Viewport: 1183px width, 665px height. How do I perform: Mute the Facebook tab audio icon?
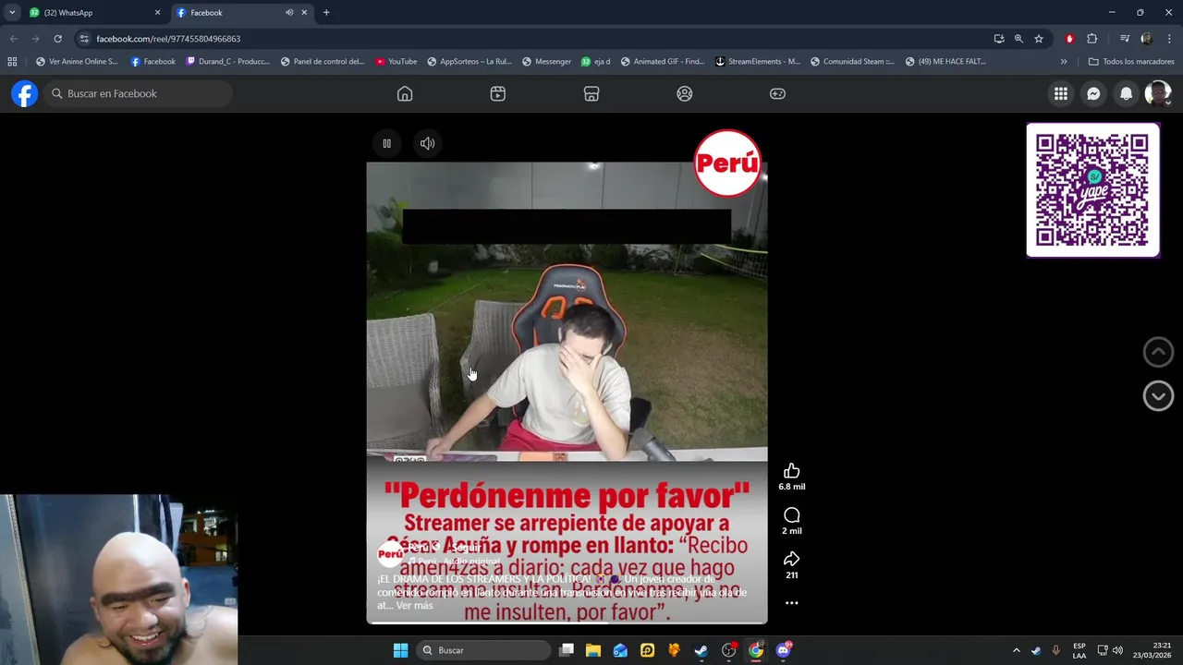click(289, 13)
